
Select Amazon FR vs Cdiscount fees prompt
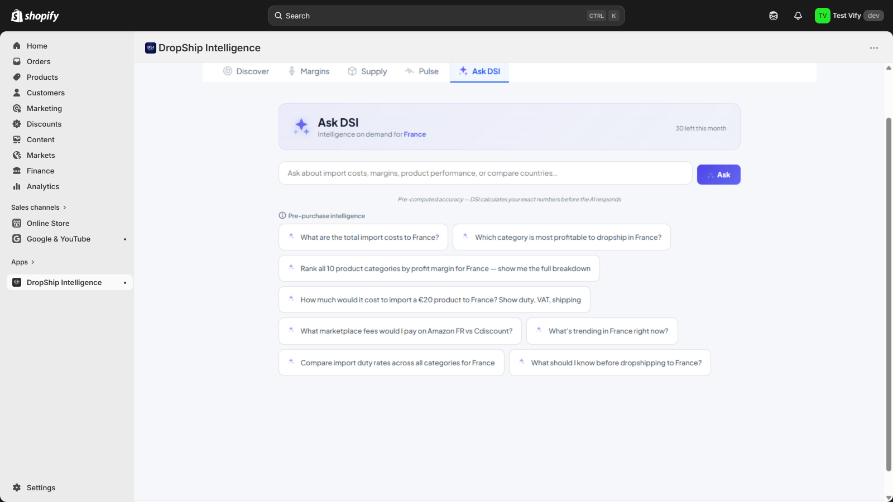[400, 331]
